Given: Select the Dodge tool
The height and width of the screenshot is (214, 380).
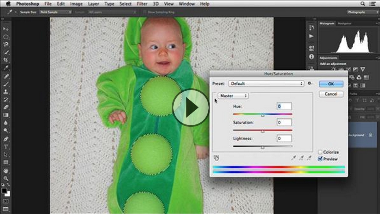Looking at the screenshot, I should tap(6, 131).
